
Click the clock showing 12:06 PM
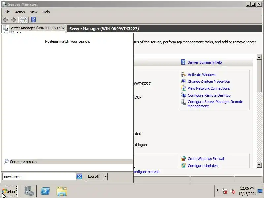[247, 191]
